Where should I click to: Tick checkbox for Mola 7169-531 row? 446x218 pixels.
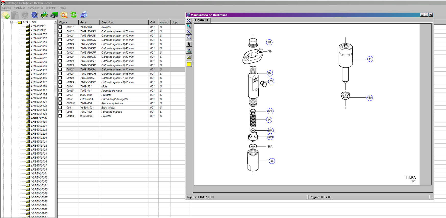pyautogui.click(x=60, y=86)
